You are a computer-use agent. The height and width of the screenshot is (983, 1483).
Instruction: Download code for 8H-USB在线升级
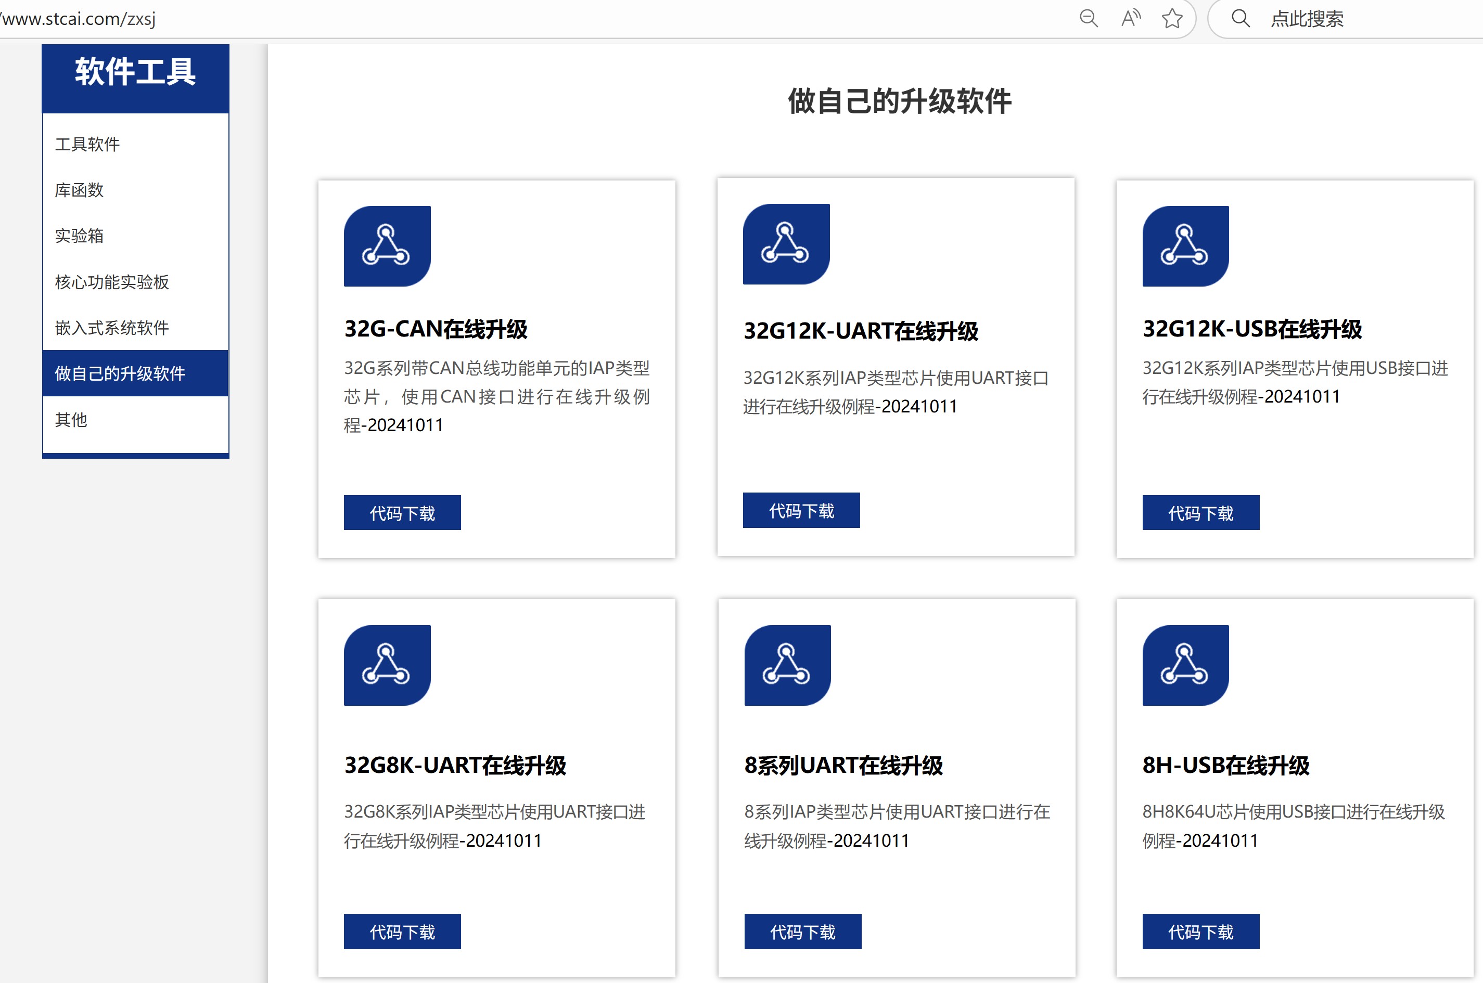pyautogui.click(x=1200, y=932)
